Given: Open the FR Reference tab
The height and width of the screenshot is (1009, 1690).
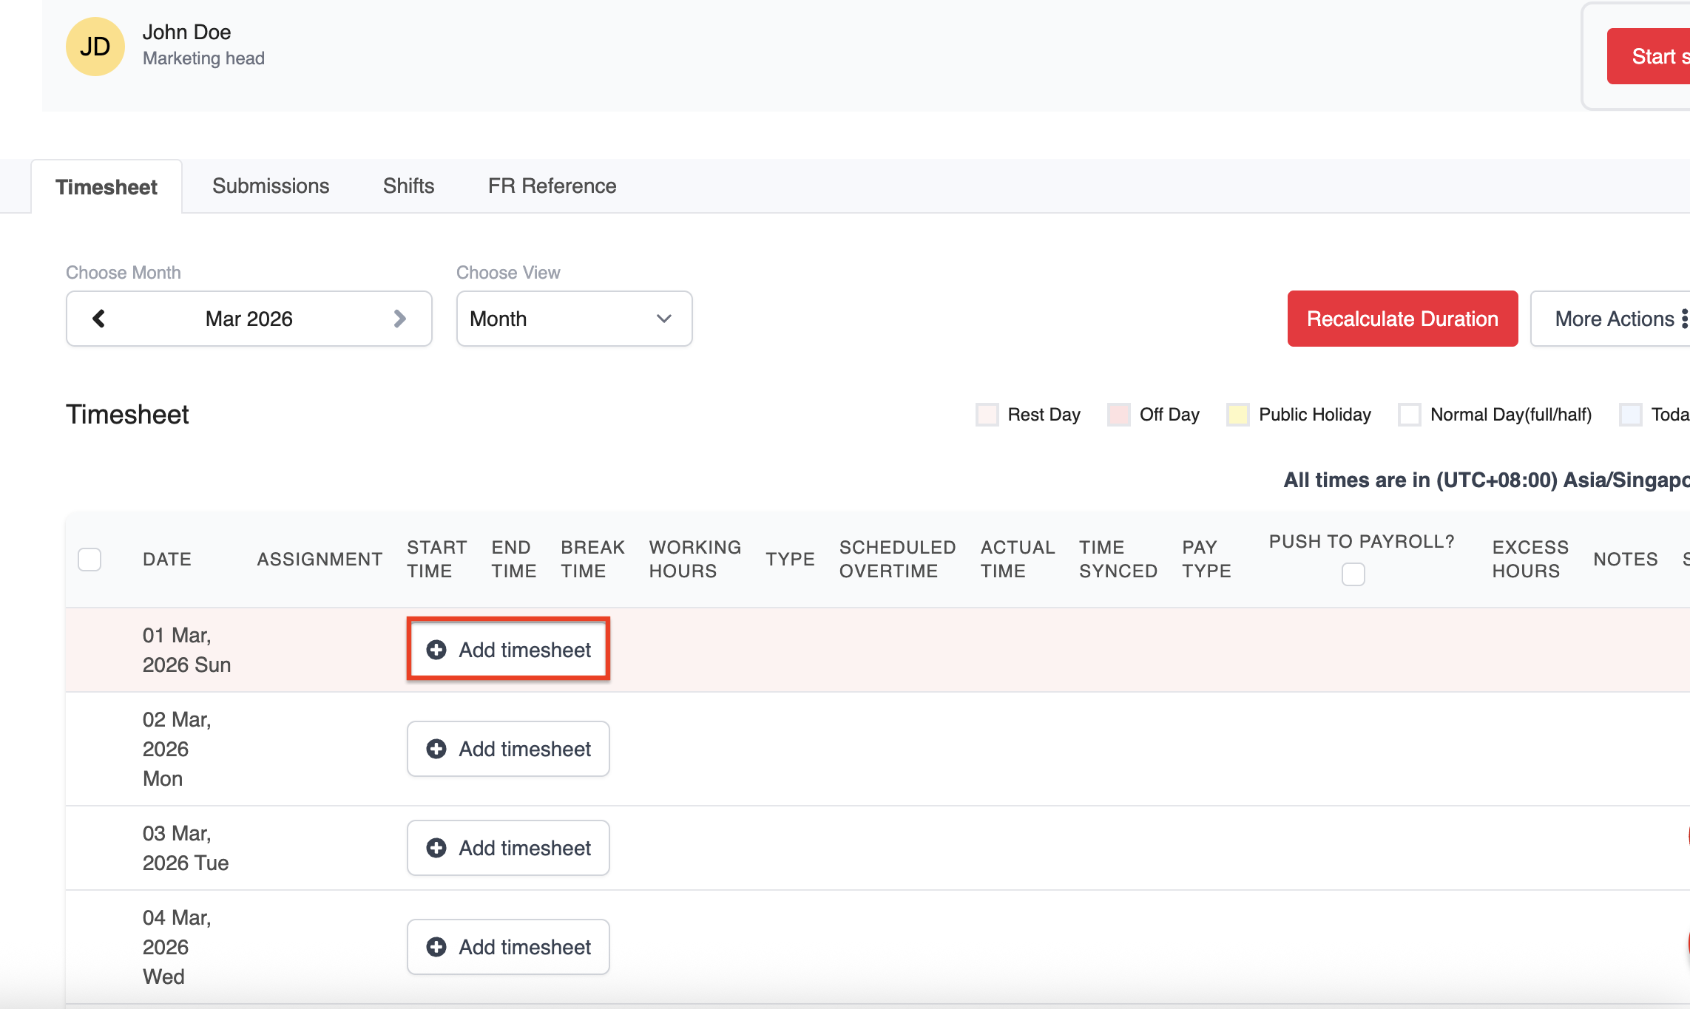Looking at the screenshot, I should coord(552,186).
